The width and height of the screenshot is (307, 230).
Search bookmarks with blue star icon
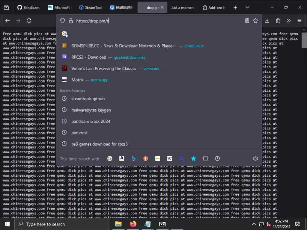click(x=193, y=158)
